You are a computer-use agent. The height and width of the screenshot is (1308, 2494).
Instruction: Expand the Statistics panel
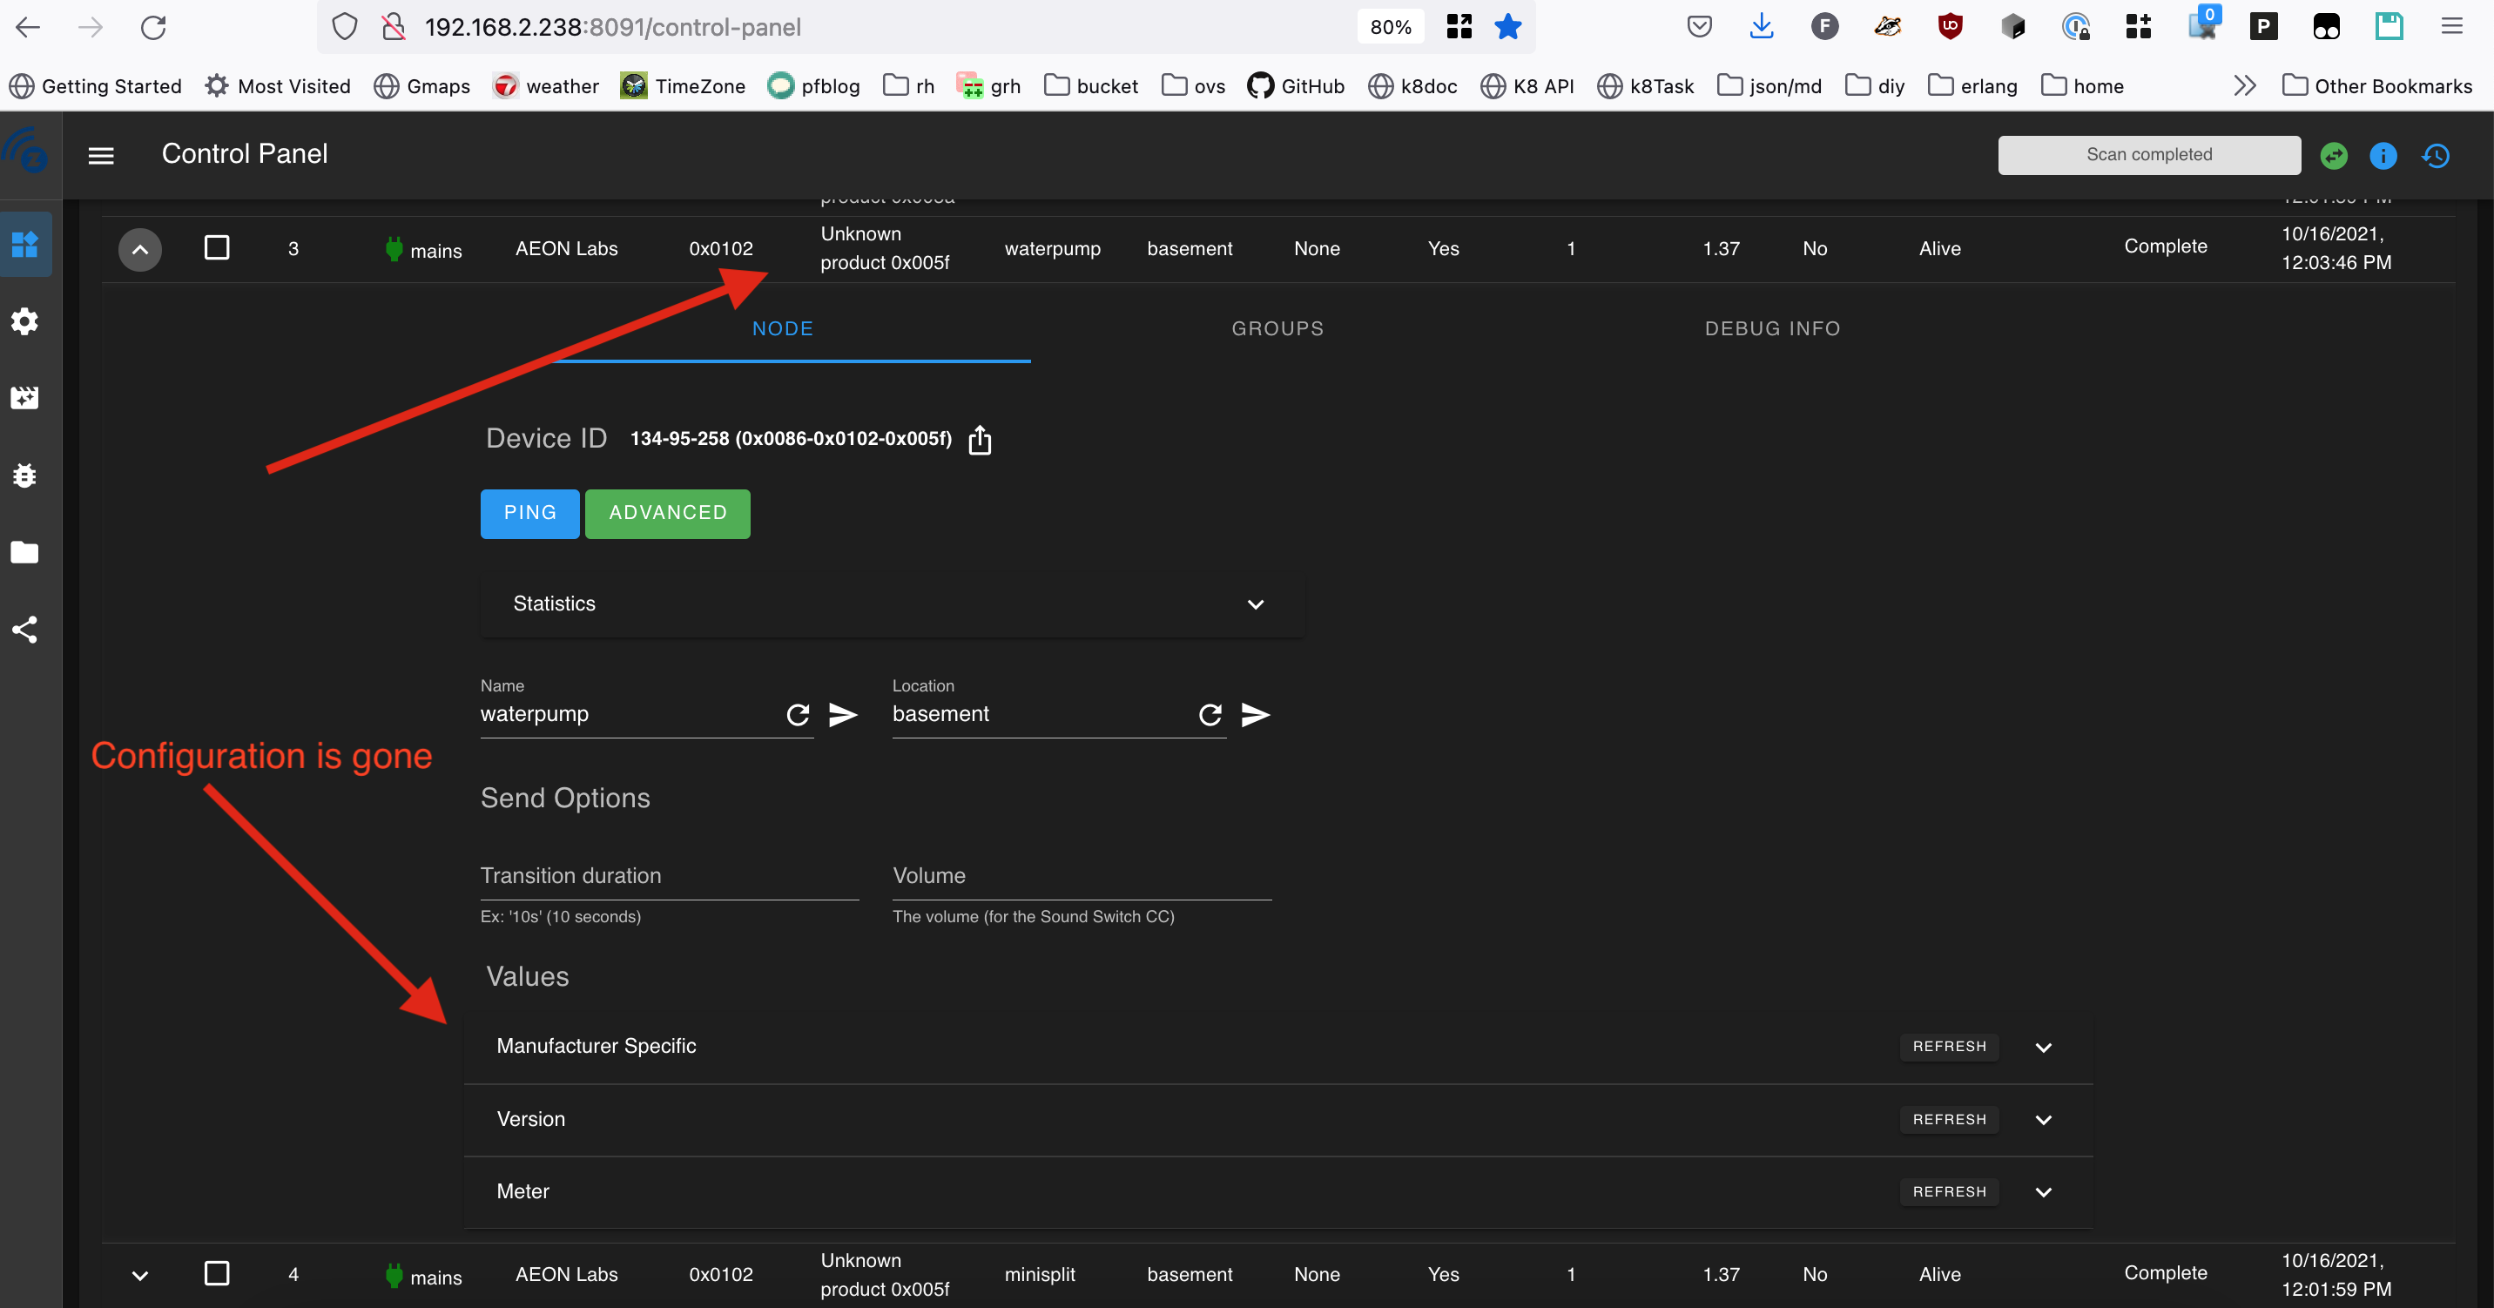1255,604
